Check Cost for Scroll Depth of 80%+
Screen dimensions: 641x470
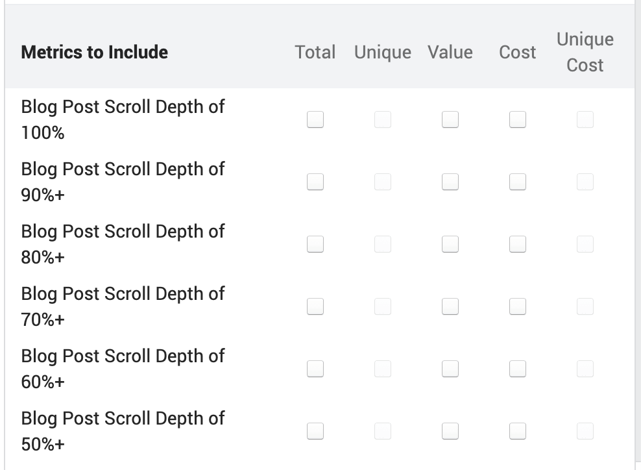click(x=518, y=244)
